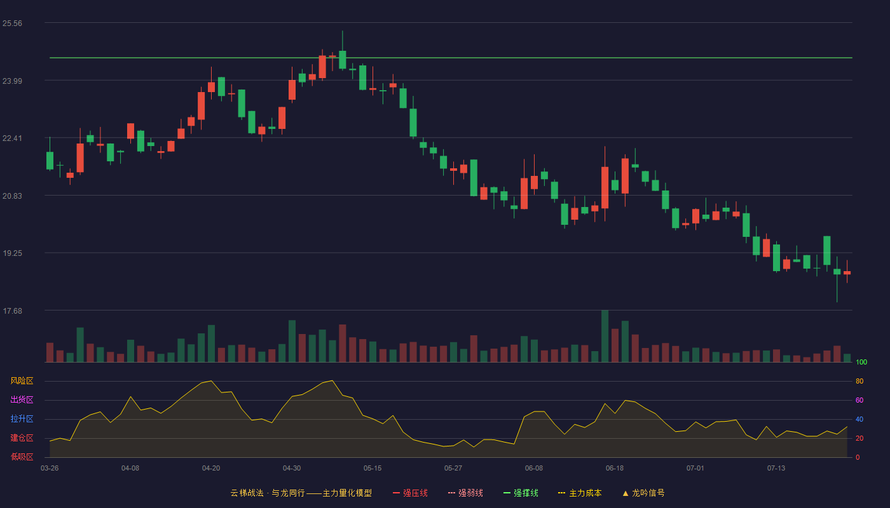This screenshot has width=890, height=508.
Task: Click the 23.99 price axis label
Action: (12, 81)
